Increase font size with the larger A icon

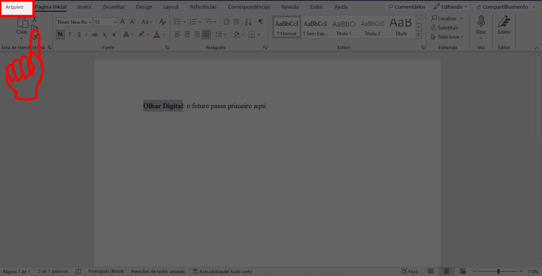coord(123,22)
